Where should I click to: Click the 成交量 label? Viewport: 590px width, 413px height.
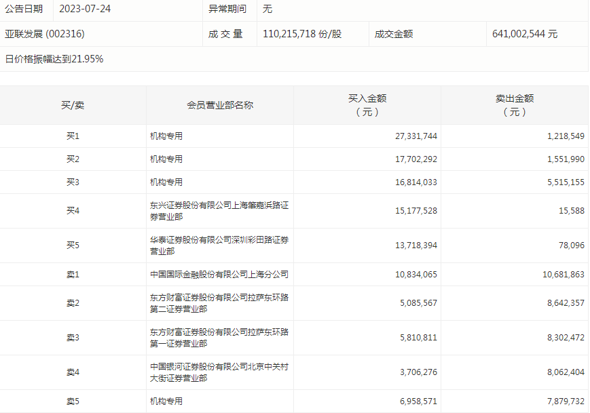[225, 34]
